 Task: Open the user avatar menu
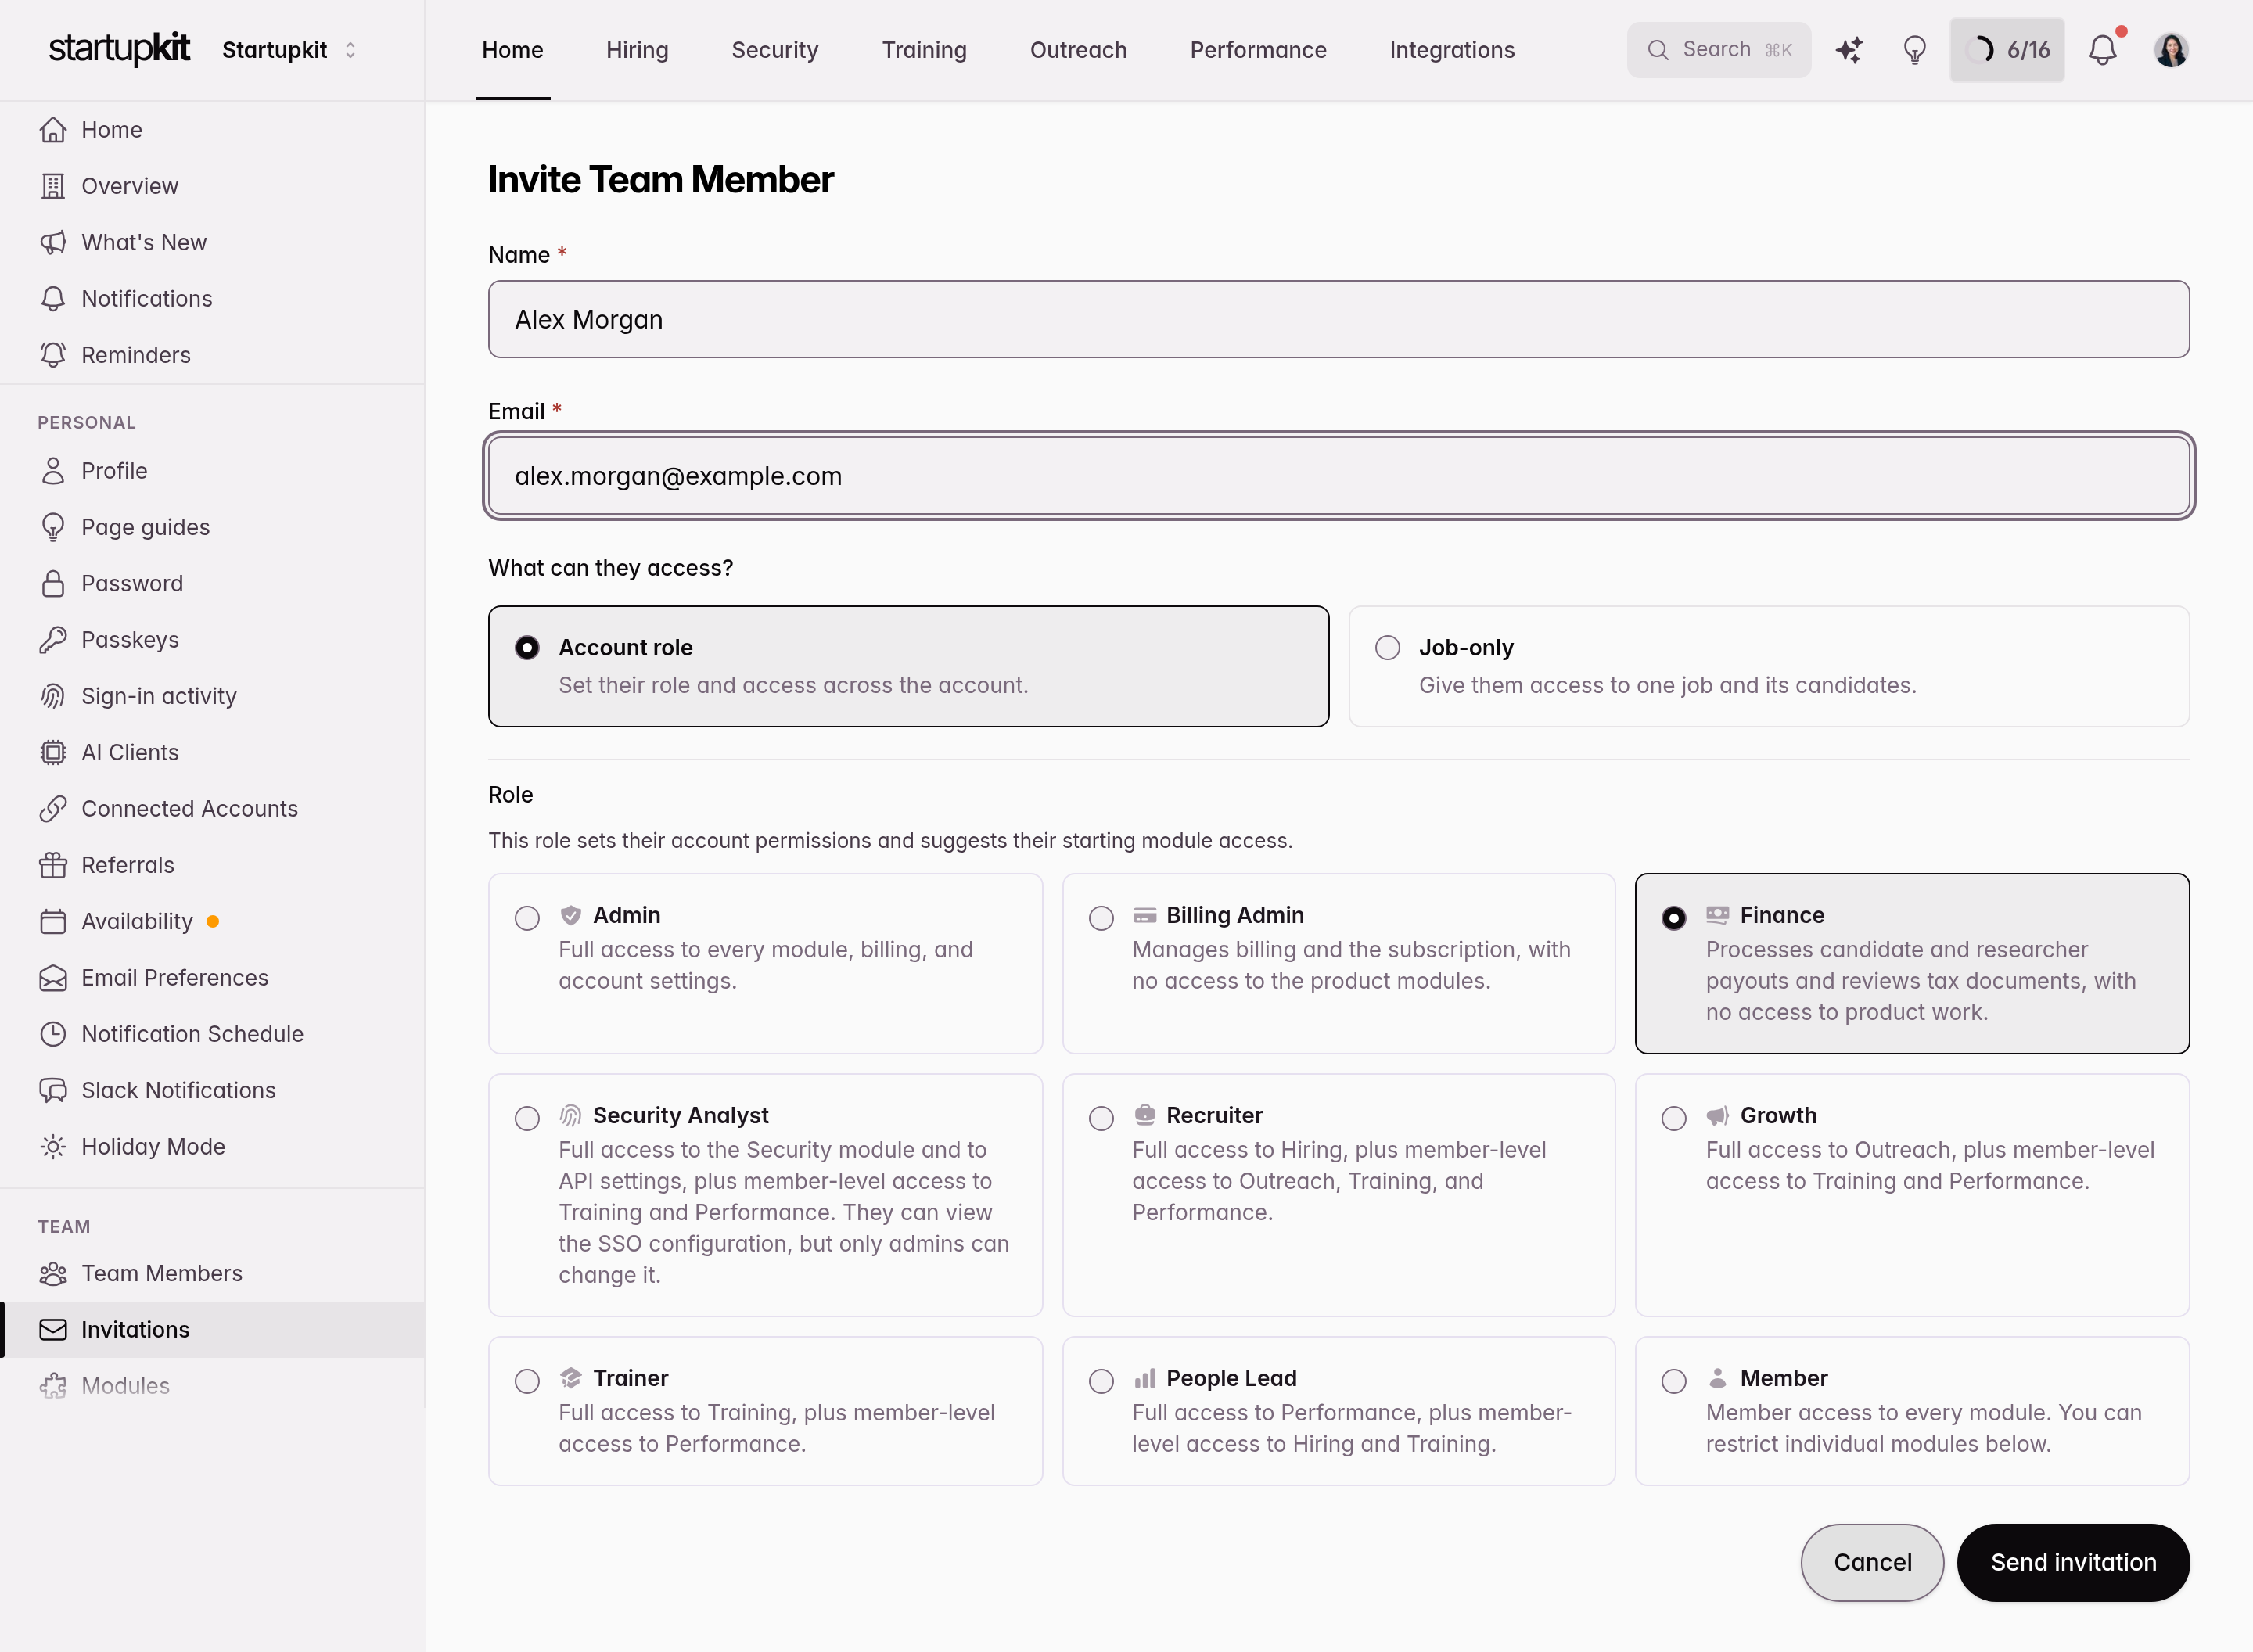2171,50
